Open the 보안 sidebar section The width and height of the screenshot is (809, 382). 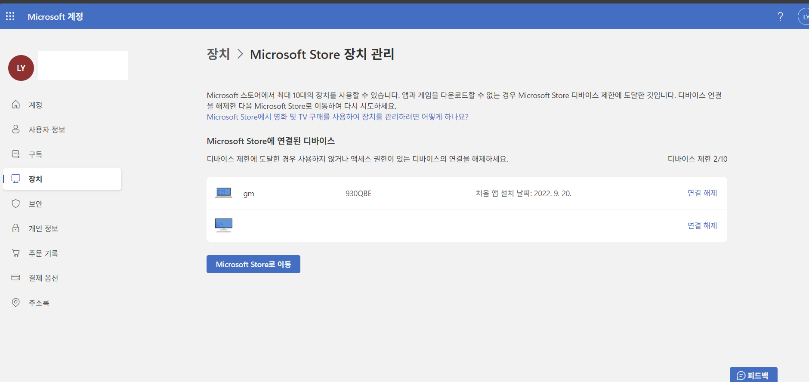coord(62,204)
